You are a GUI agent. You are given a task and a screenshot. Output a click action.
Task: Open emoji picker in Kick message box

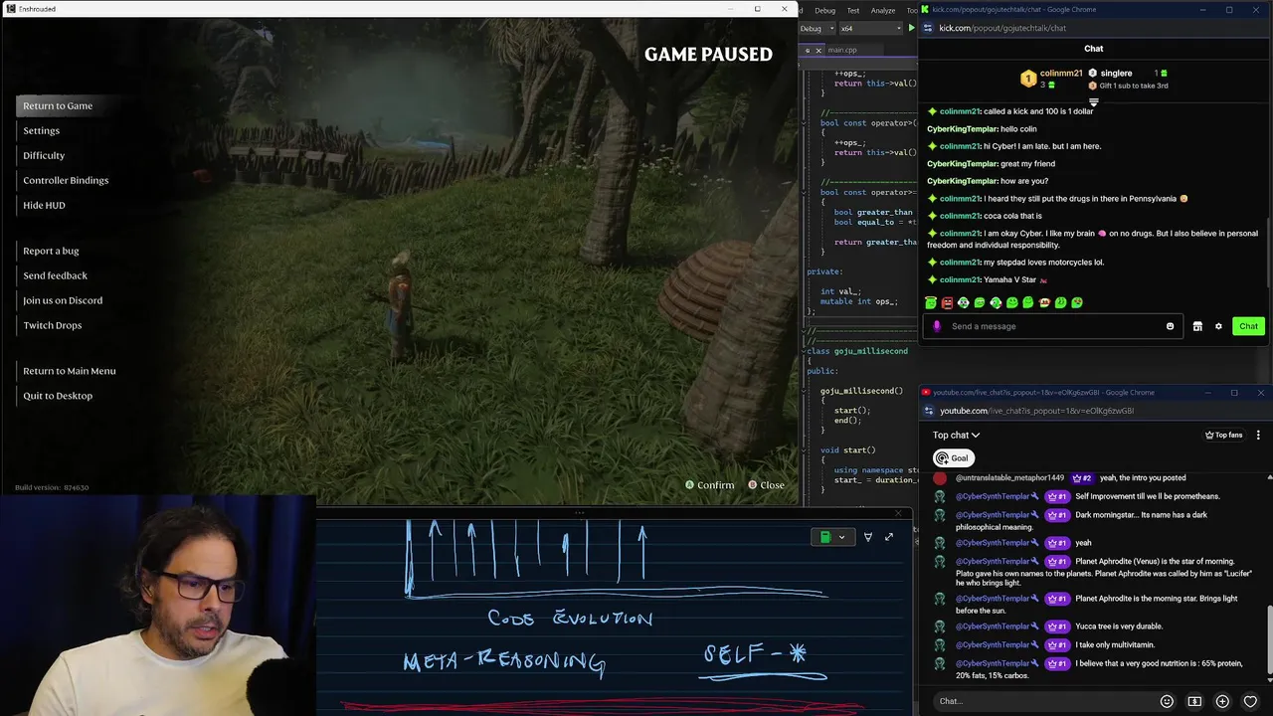click(1170, 326)
